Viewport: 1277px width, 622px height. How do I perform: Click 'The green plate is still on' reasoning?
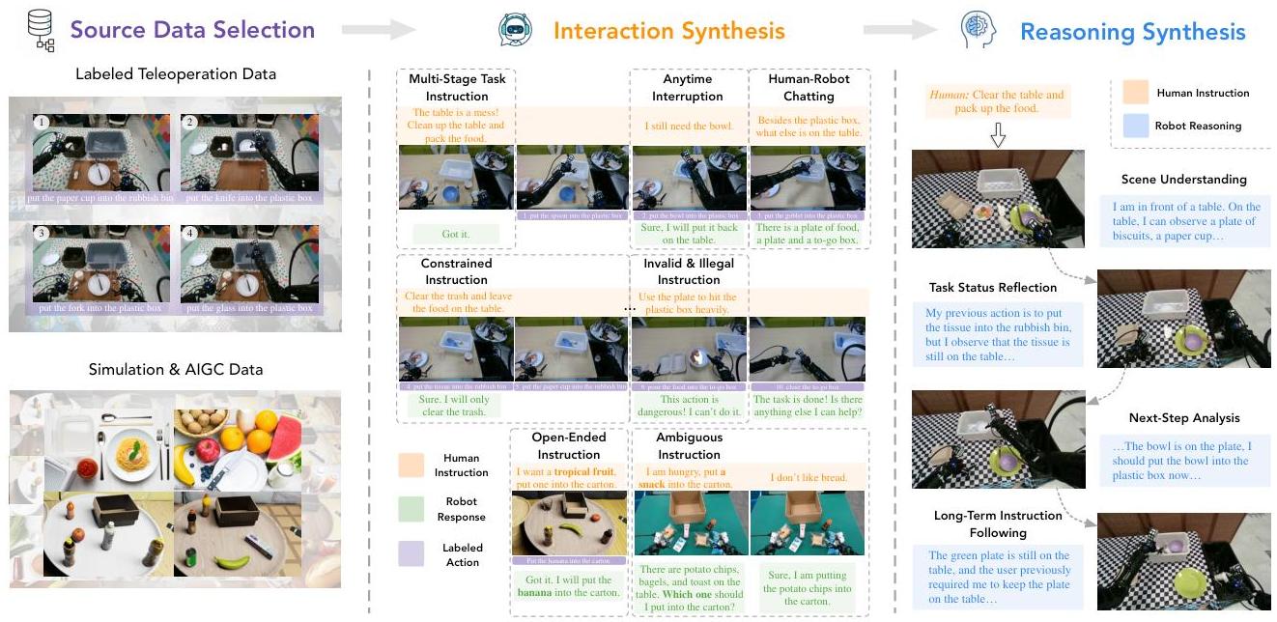(998, 578)
